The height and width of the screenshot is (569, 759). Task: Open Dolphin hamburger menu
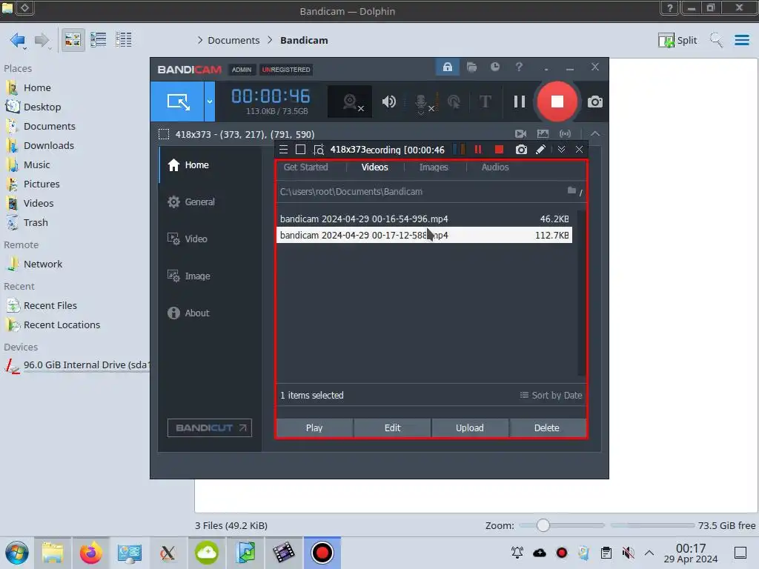pos(742,40)
